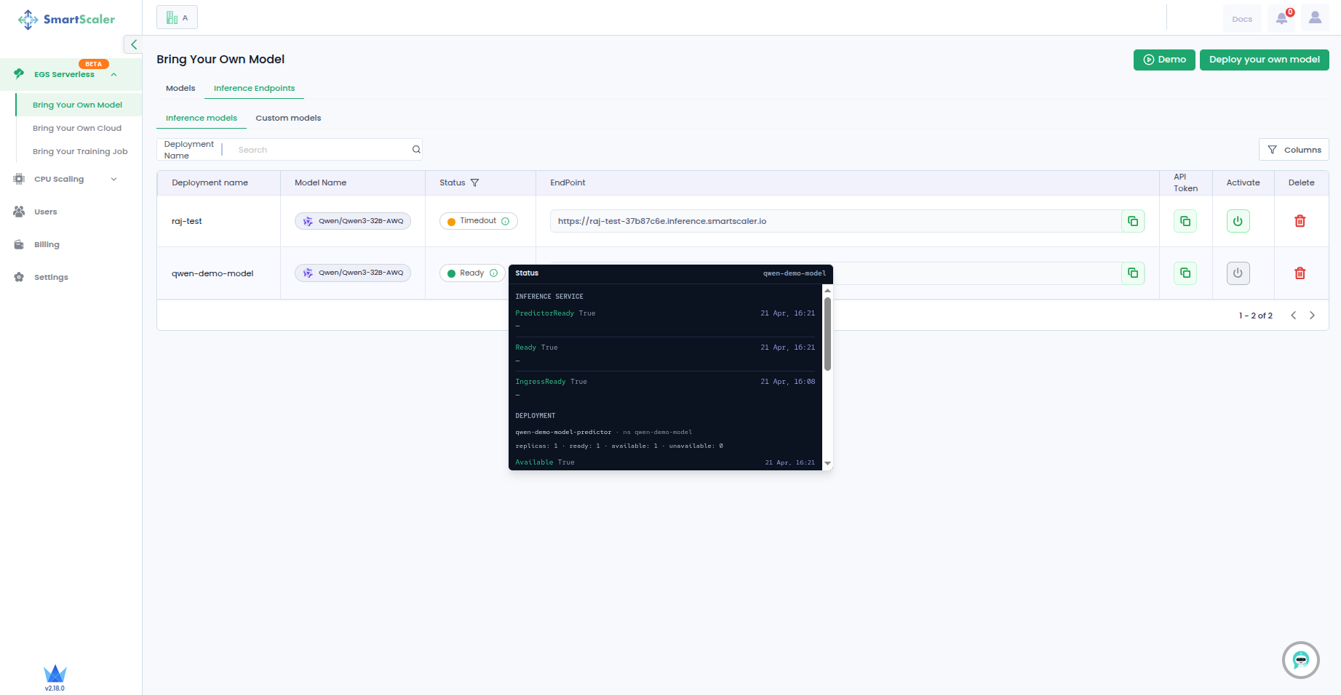Screen dimensions: 1341x695
Task: Open the user profile icon
Action: [x=1315, y=18]
